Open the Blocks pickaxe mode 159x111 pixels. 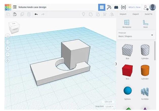coord(109,7)
